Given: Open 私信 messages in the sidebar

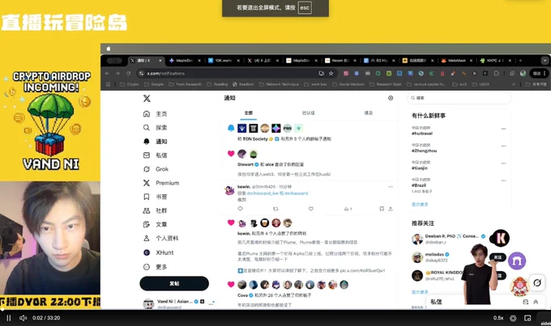Looking at the screenshot, I should 155,155.
